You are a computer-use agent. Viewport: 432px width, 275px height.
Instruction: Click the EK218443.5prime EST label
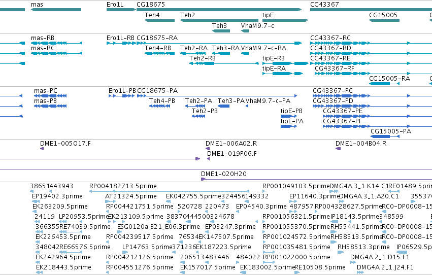click(x=63, y=267)
